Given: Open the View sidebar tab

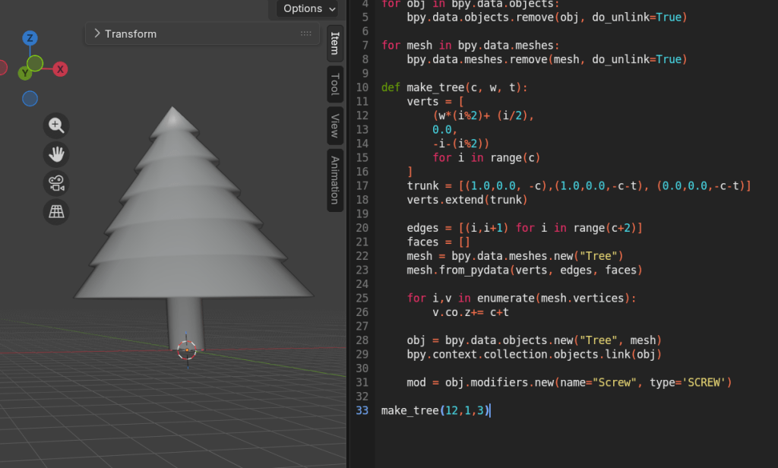Looking at the screenshot, I should click(x=334, y=125).
